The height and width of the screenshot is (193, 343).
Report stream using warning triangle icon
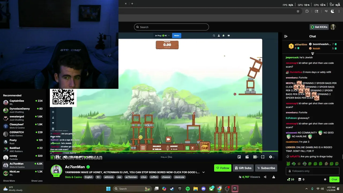coord(274,177)
